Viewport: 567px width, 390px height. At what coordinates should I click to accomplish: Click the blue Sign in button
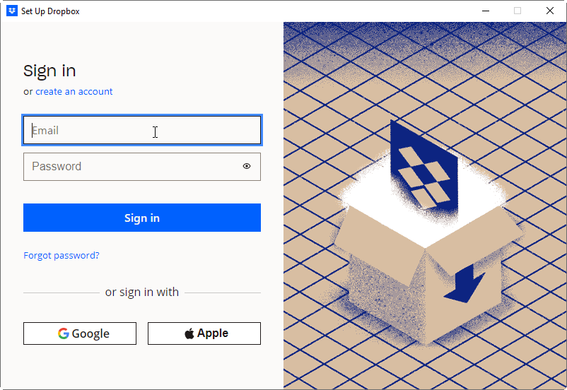click(x=142, y=218)
